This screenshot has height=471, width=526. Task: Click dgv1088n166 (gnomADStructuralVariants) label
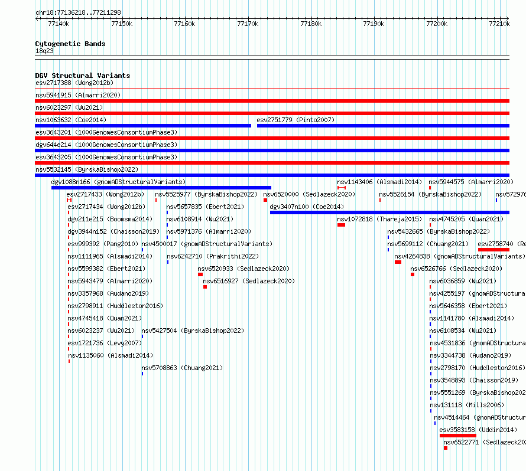click(x=118, y=182)
